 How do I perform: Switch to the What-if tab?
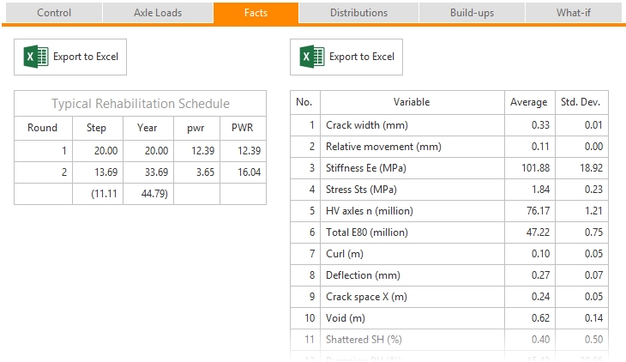574,13
